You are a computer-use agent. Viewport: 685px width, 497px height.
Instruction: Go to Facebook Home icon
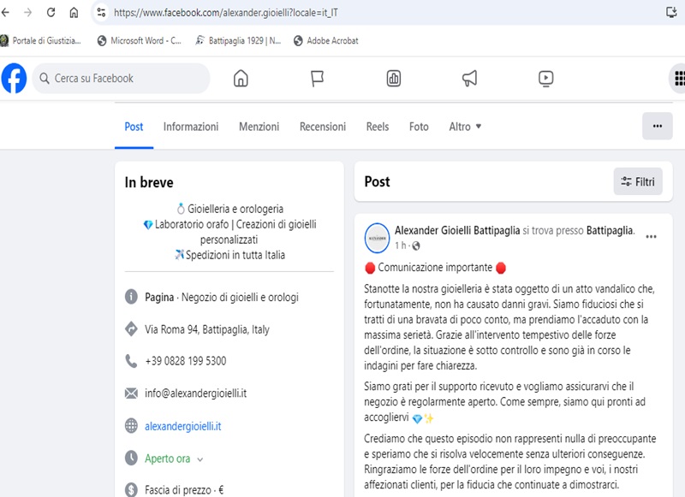(241, 79)
